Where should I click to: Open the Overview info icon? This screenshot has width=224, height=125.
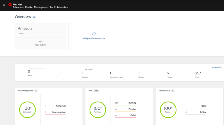34,17
